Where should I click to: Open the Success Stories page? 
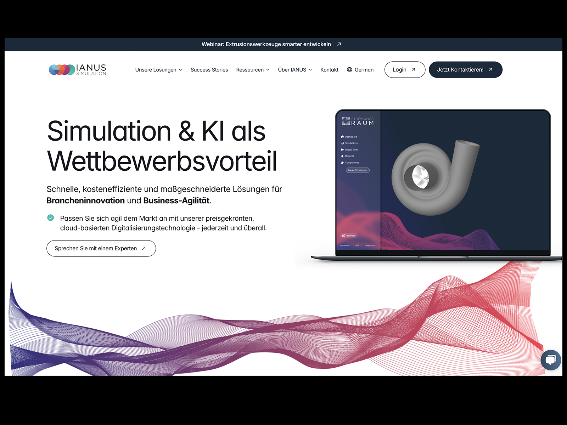point(209,70)
